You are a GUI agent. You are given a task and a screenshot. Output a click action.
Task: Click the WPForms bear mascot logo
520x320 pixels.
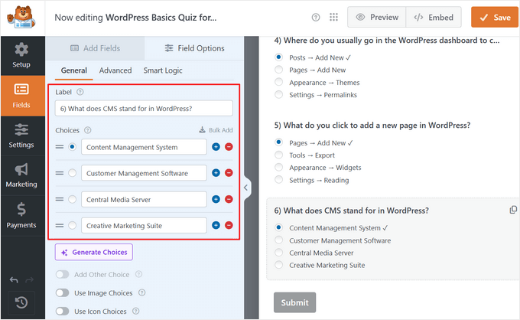[x=21, y=18]
